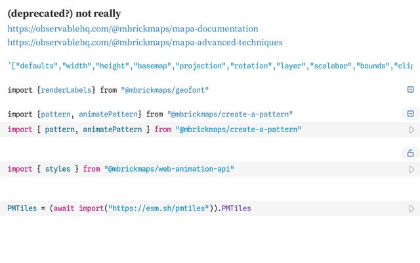
Task: Click the "@mbrickmaps/geofont" module link
Action: tap(165, 90)
